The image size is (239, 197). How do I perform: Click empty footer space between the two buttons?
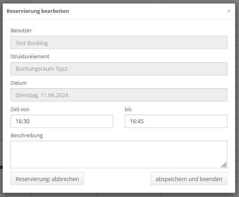tap(117, 179)
